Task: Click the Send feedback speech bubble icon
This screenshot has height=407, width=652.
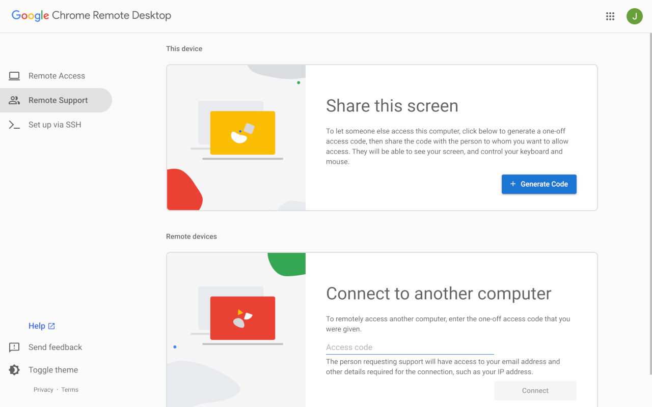Action: point(14,347)
